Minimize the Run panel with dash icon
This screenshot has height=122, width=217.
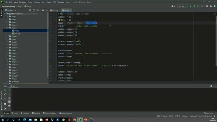coord(215,86)
